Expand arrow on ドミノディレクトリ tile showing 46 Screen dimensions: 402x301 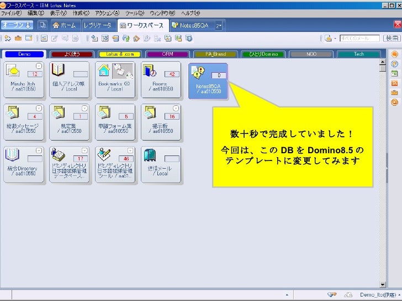[x=130, y=150]
